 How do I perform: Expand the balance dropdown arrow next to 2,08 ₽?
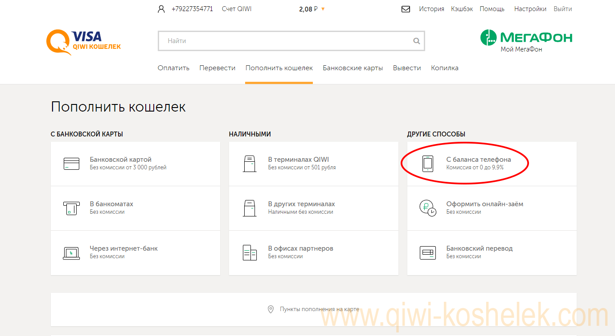point(323,9)
